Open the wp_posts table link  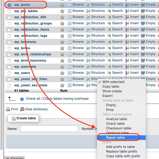coord(22,5)
